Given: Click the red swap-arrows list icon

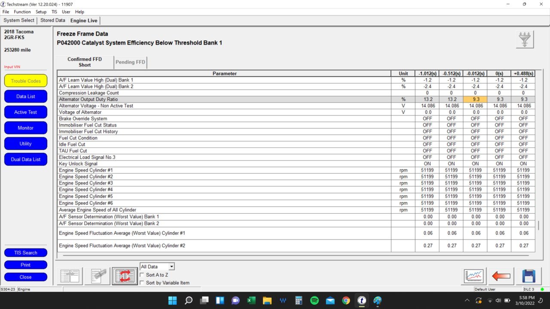Looking at the screenshot, I should point(125,276).
